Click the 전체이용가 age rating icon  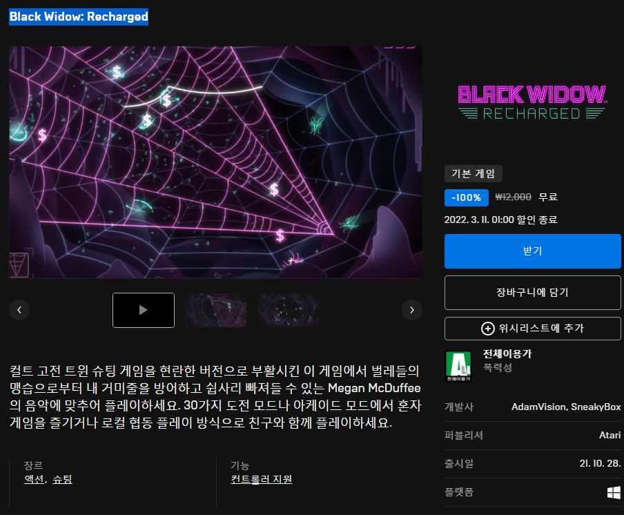click(x=458, y=366)
